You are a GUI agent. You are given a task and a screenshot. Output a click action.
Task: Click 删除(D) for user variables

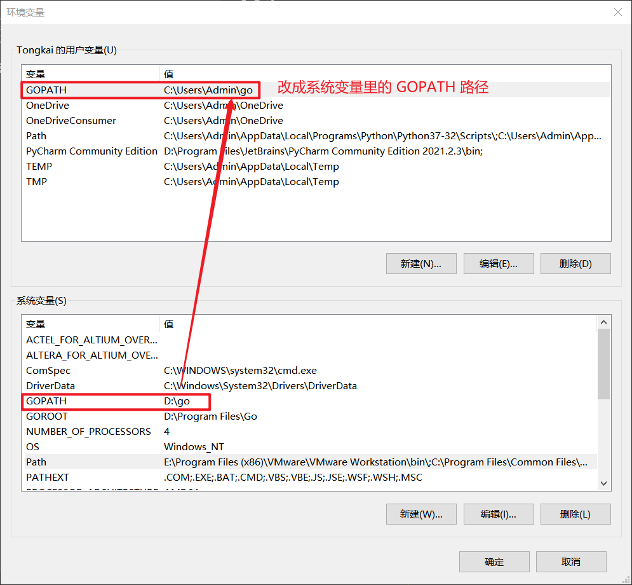pos(575,263)
